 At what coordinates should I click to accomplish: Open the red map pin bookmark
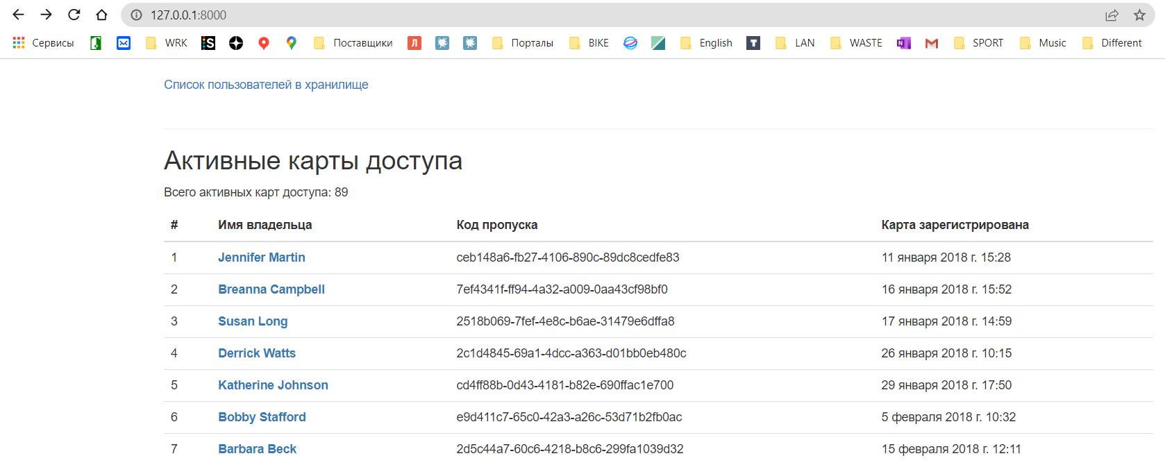coord(264,43)
